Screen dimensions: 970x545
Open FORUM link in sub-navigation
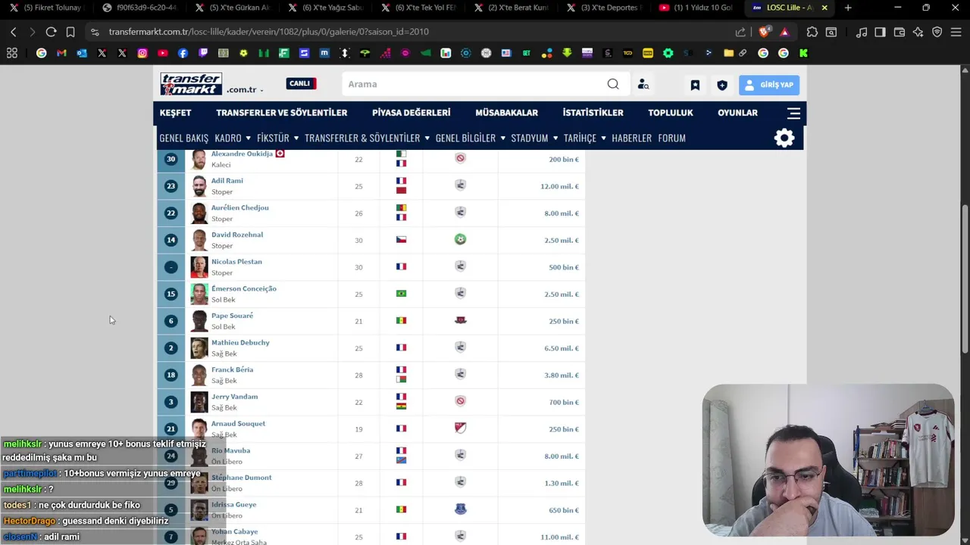pyautogui.click(x=671, y=138)
